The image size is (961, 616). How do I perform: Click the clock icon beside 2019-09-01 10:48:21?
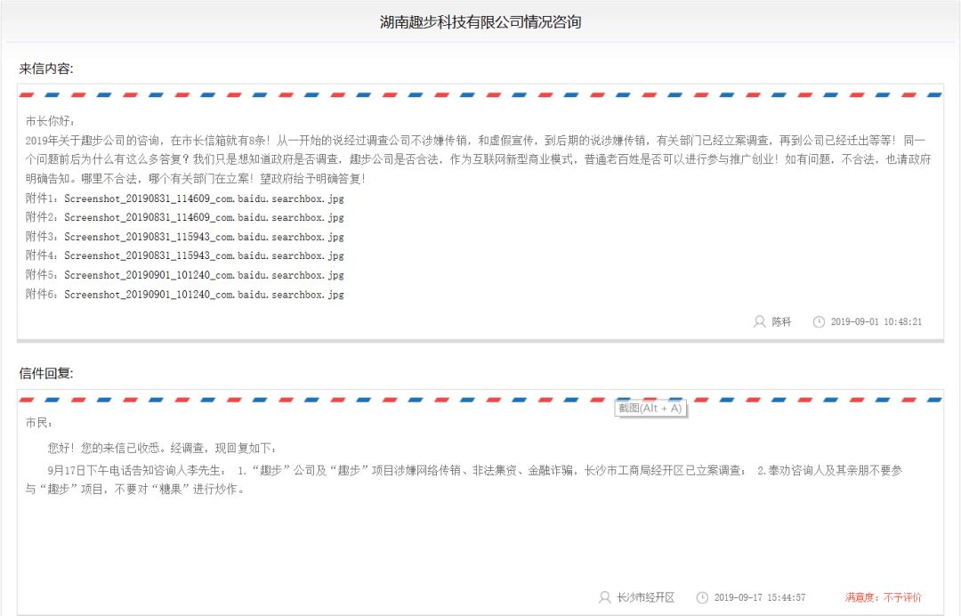(819, 321)
